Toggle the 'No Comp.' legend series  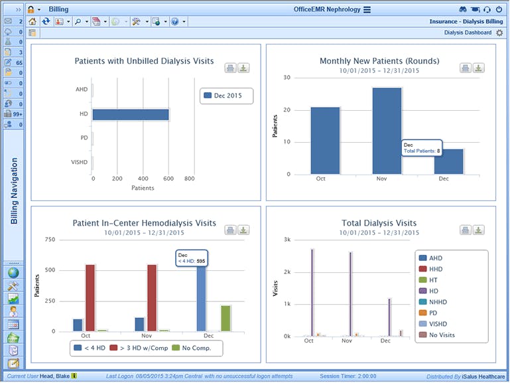coord(192,348)
